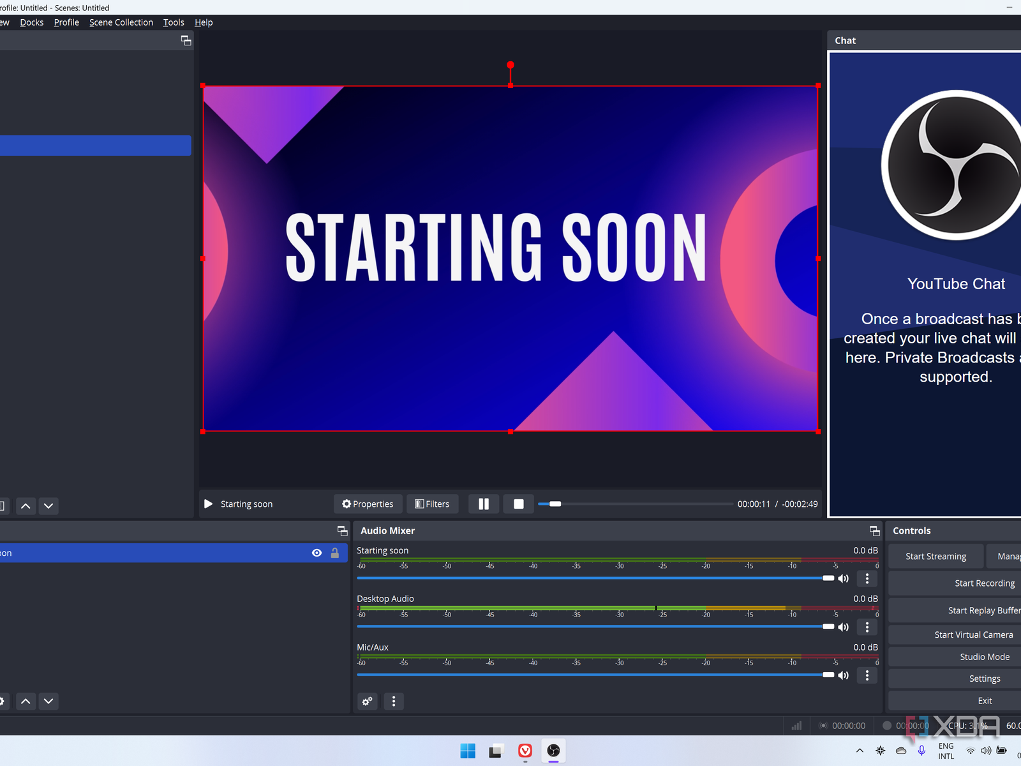Toggle visibility eye of the selected source
Screen dimensions: 1021x766
(x=317, y=553)
